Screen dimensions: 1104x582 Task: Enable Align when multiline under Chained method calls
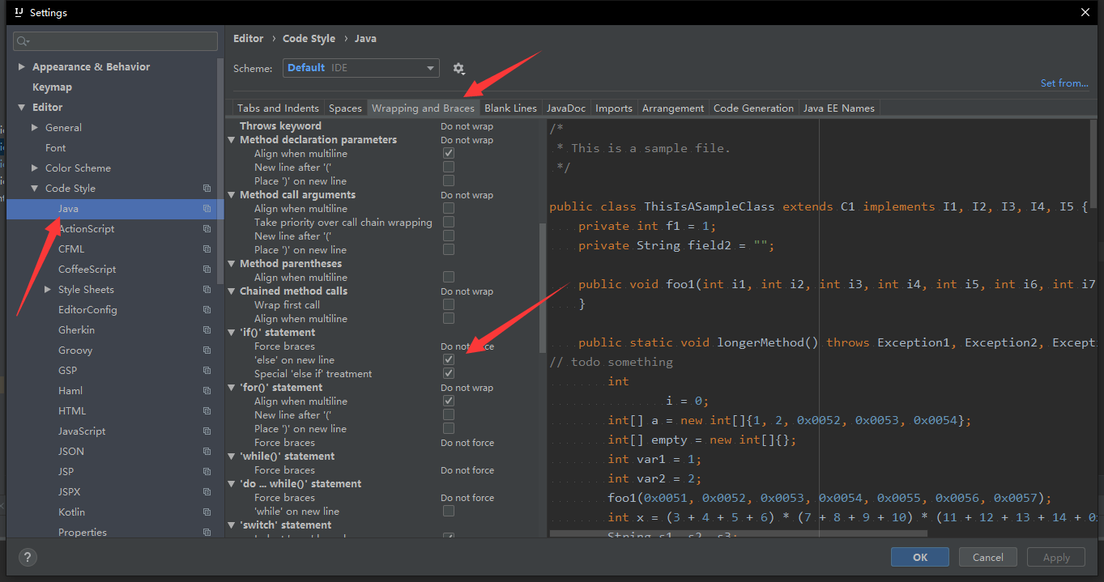click(x=449, y=318)
